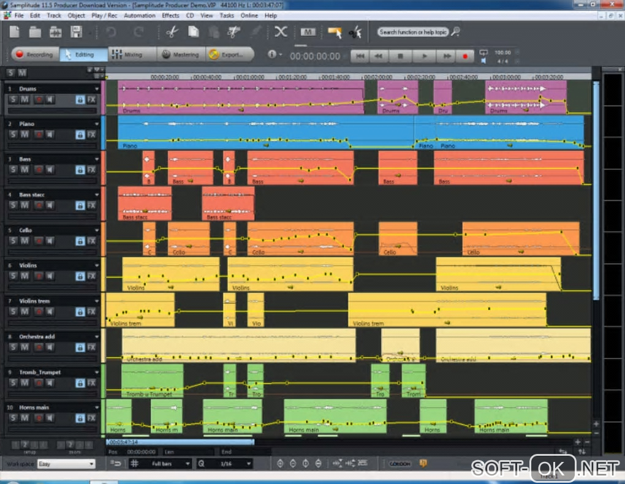Click the Undo arrow icon
The width and height of the screenshot is (625, 484).
pos(111,32)
